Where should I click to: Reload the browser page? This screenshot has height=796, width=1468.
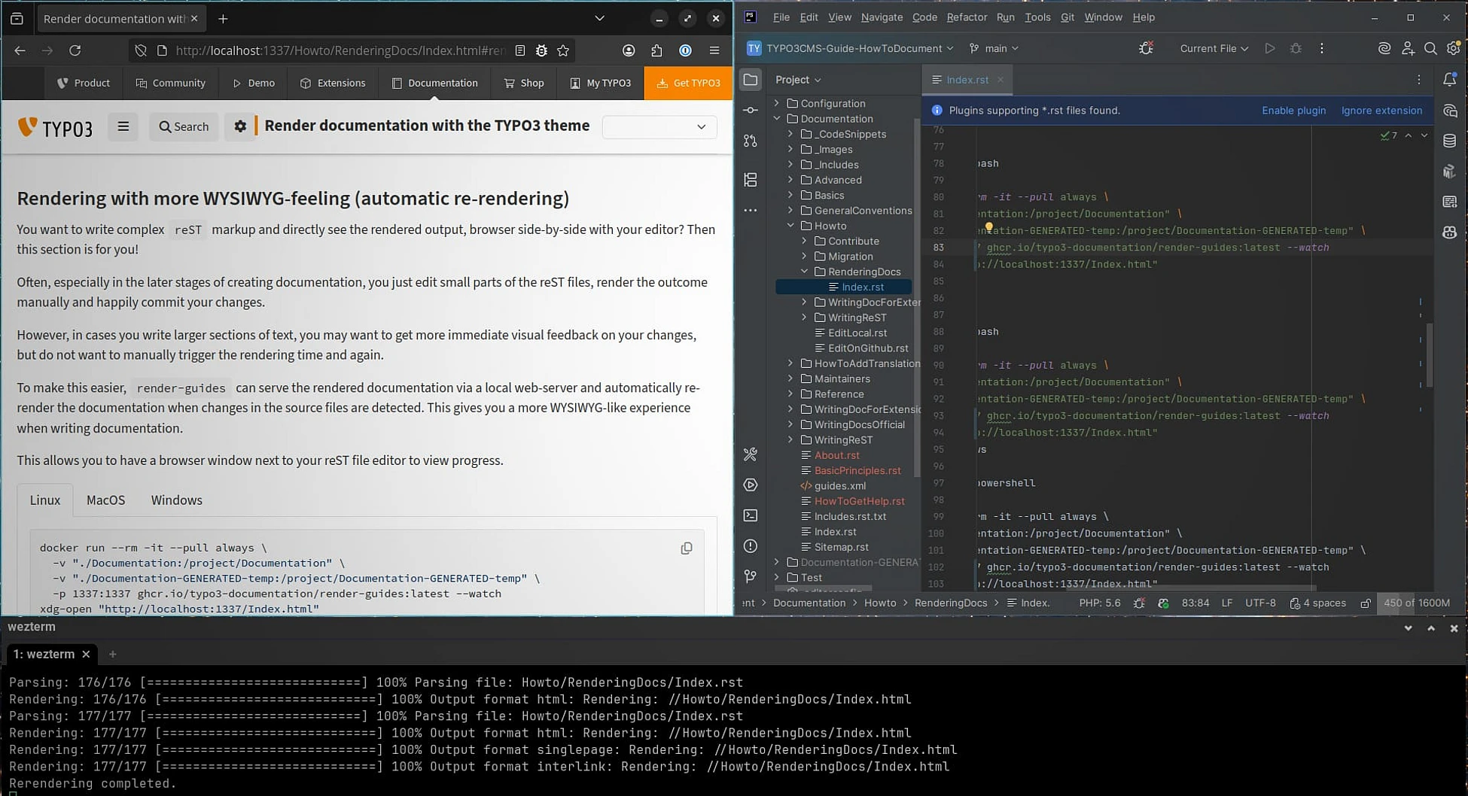click(x=75, y=50)
